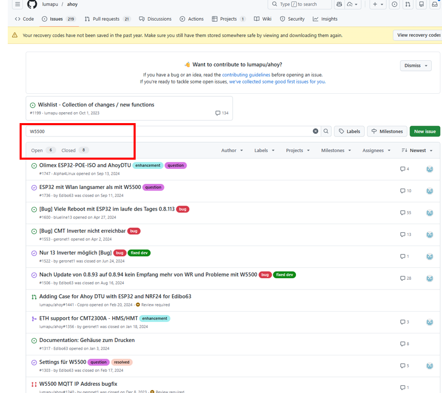Click the View recovery codes button
Viewport: 442px width, 393px height.
coord(419,35)
